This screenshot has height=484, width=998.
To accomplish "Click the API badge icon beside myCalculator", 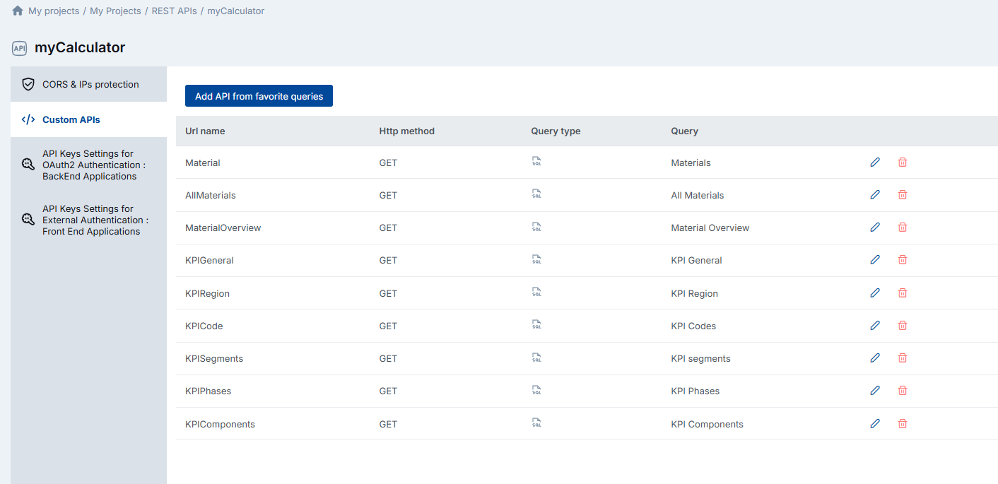I will click(19, 47).
